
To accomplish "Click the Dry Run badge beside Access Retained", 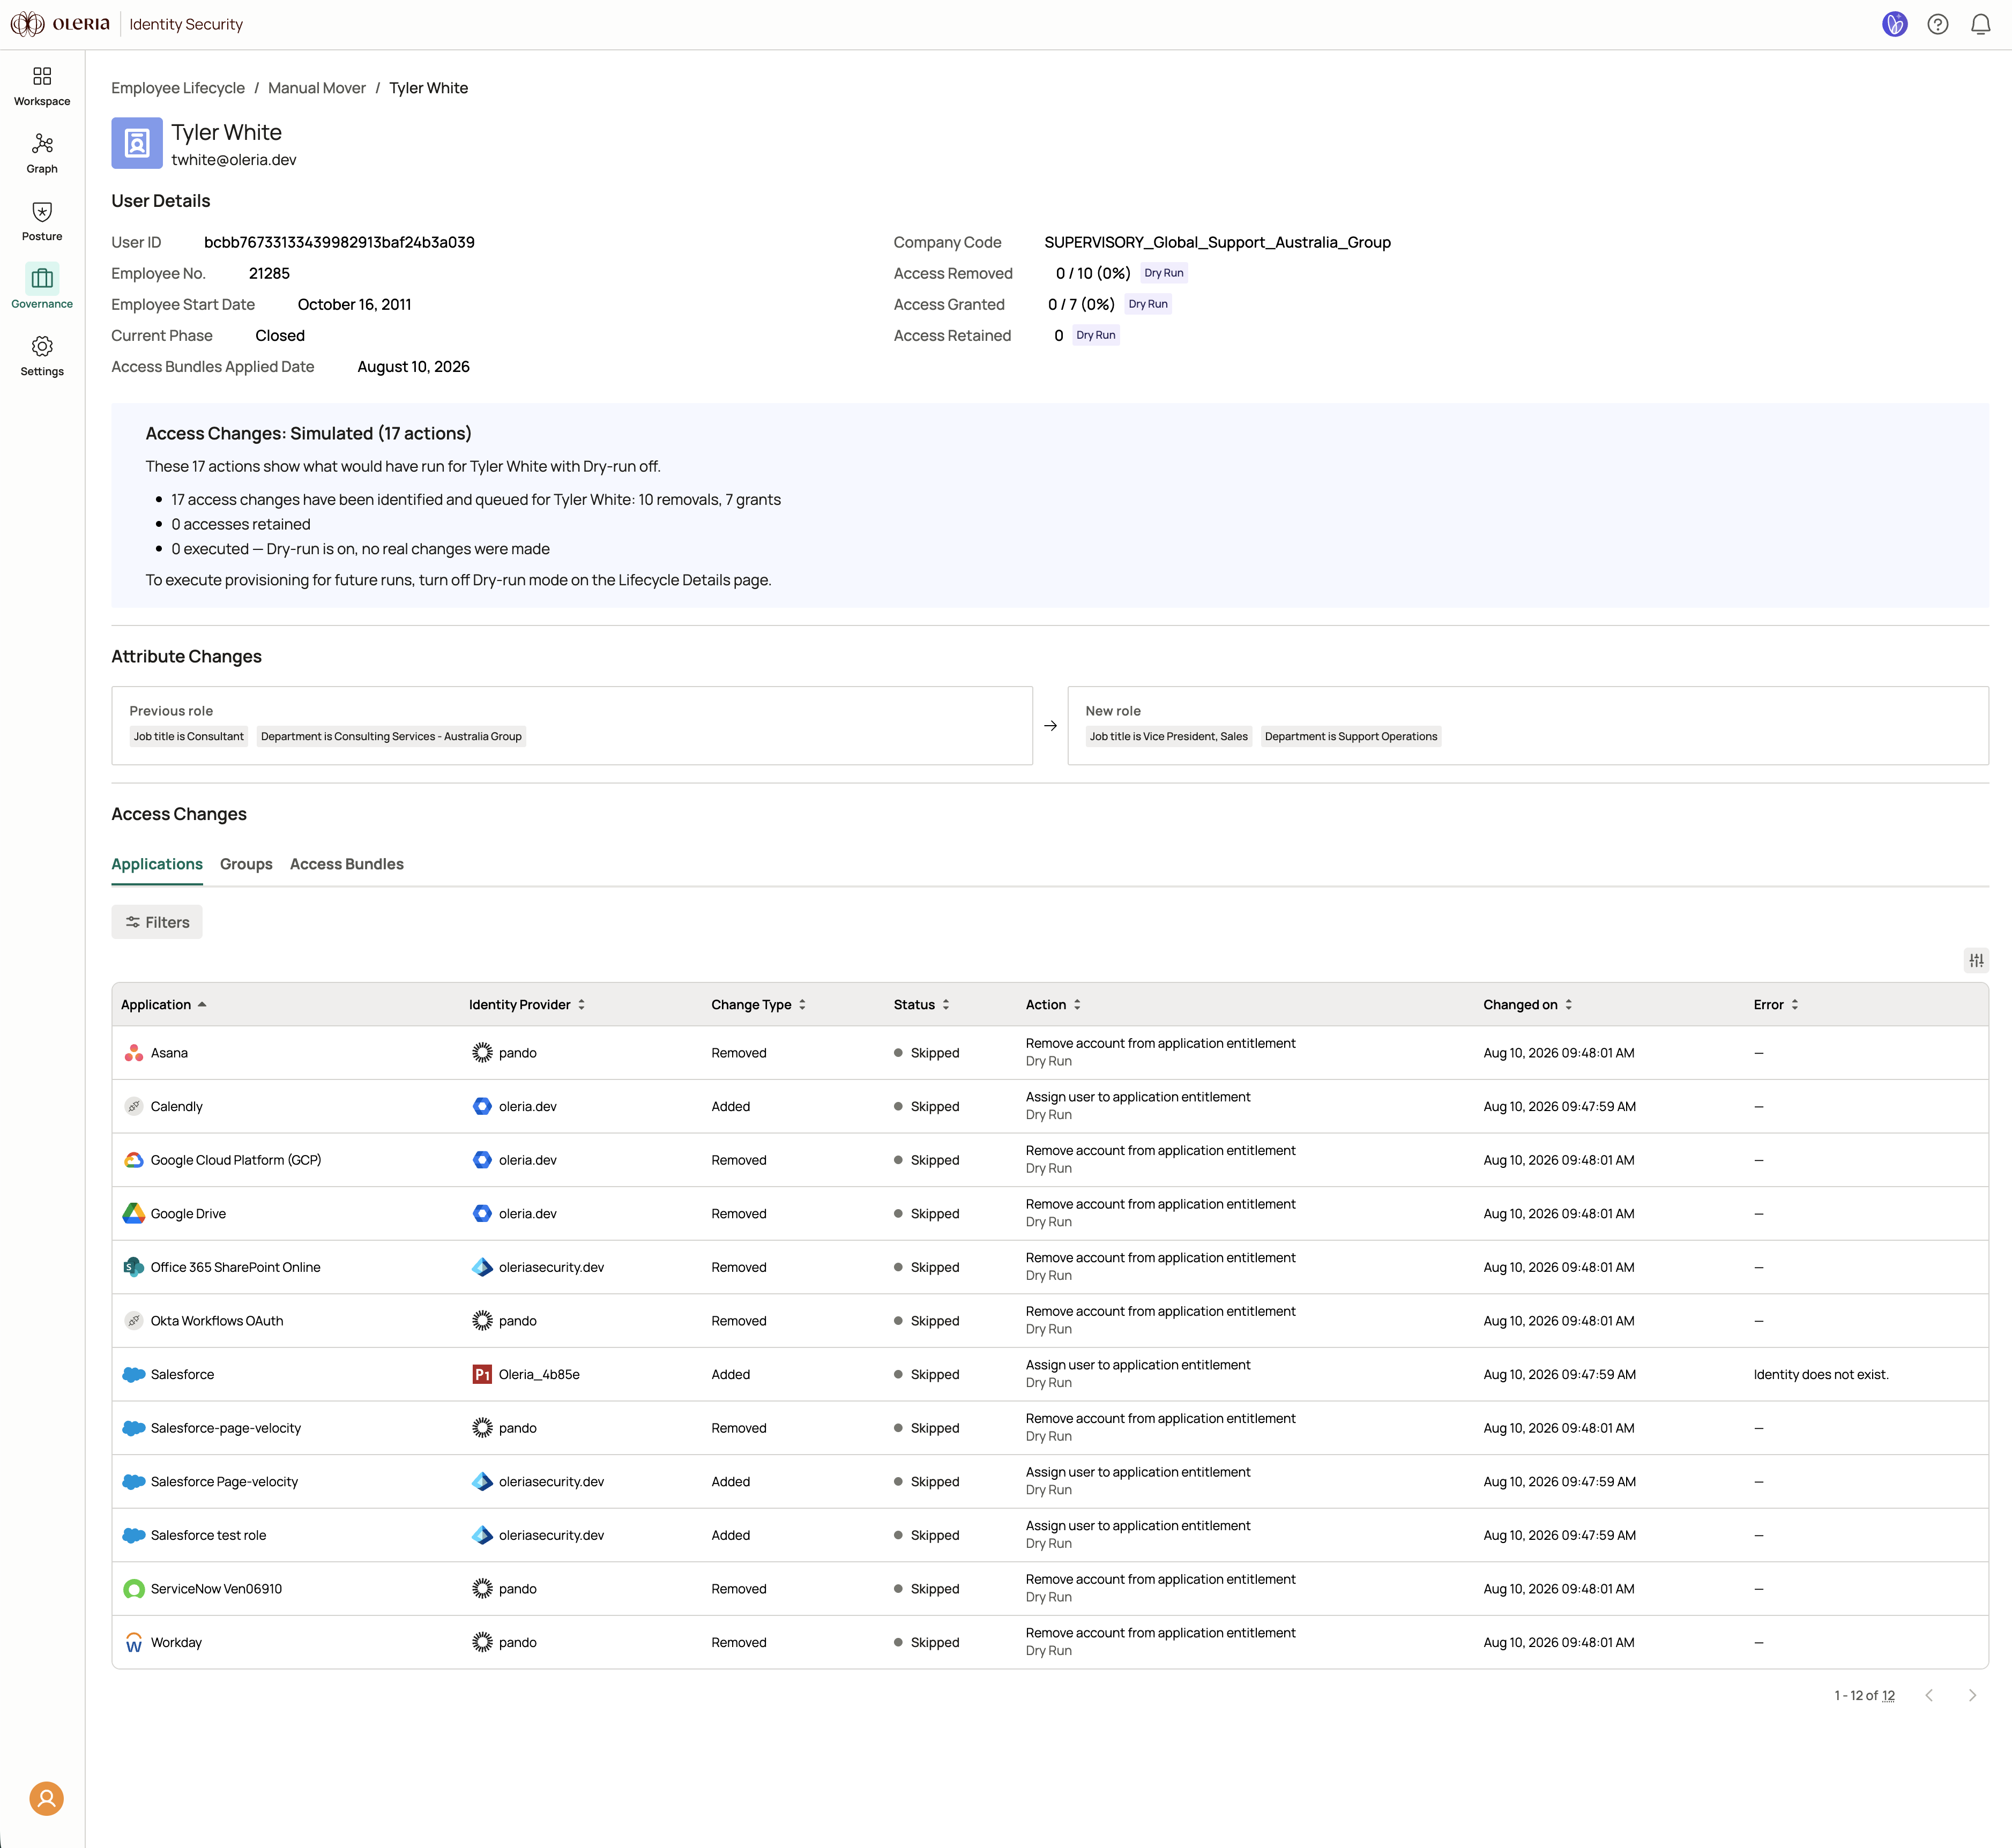I will click(1095, 335).
